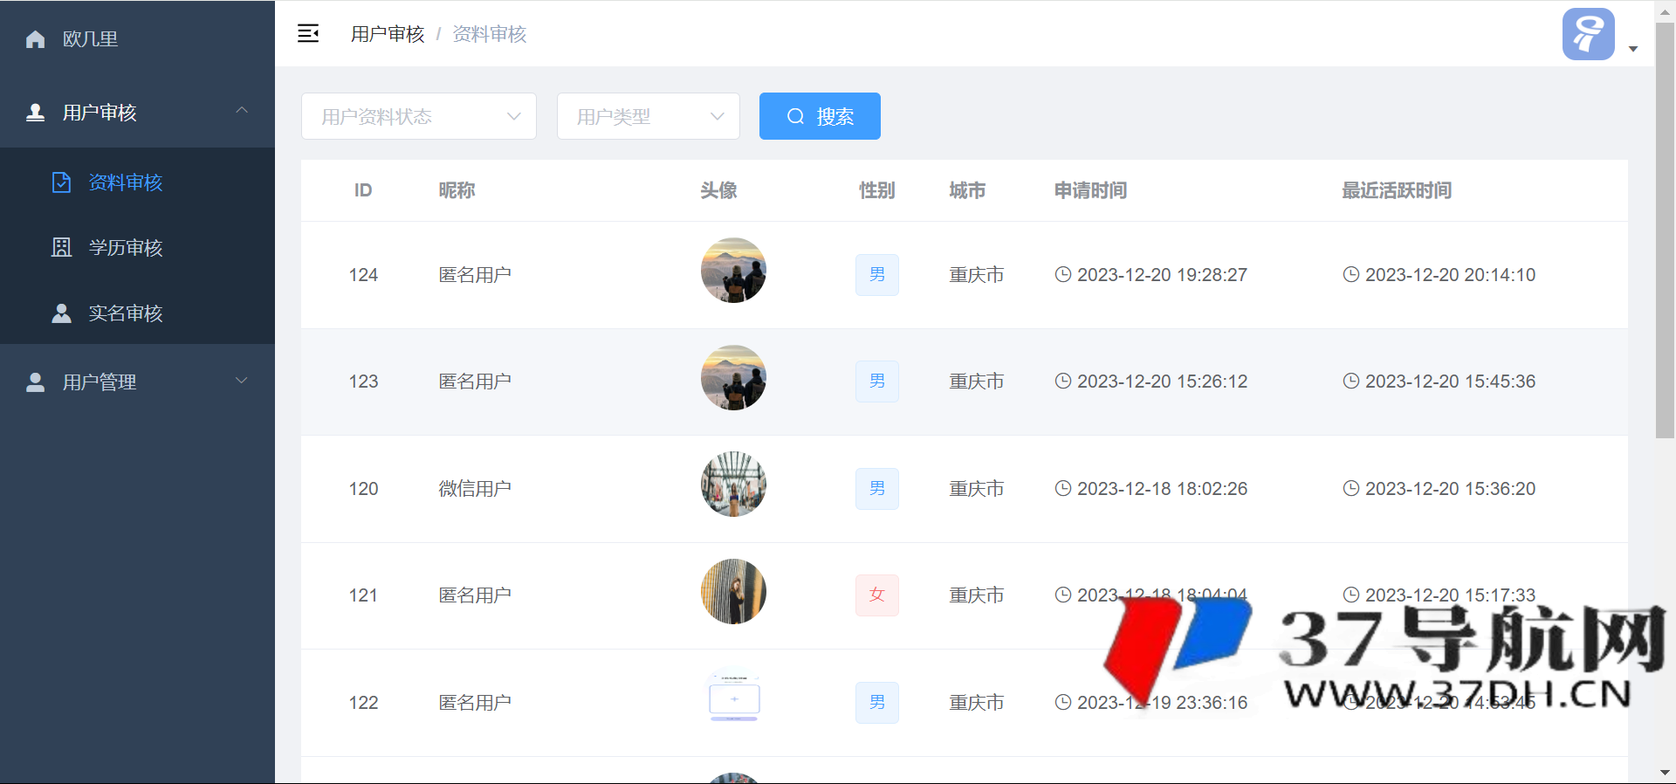Click the 用户管理 person icon
This screenshot has width=1676, height=784.
pos(36,382)
